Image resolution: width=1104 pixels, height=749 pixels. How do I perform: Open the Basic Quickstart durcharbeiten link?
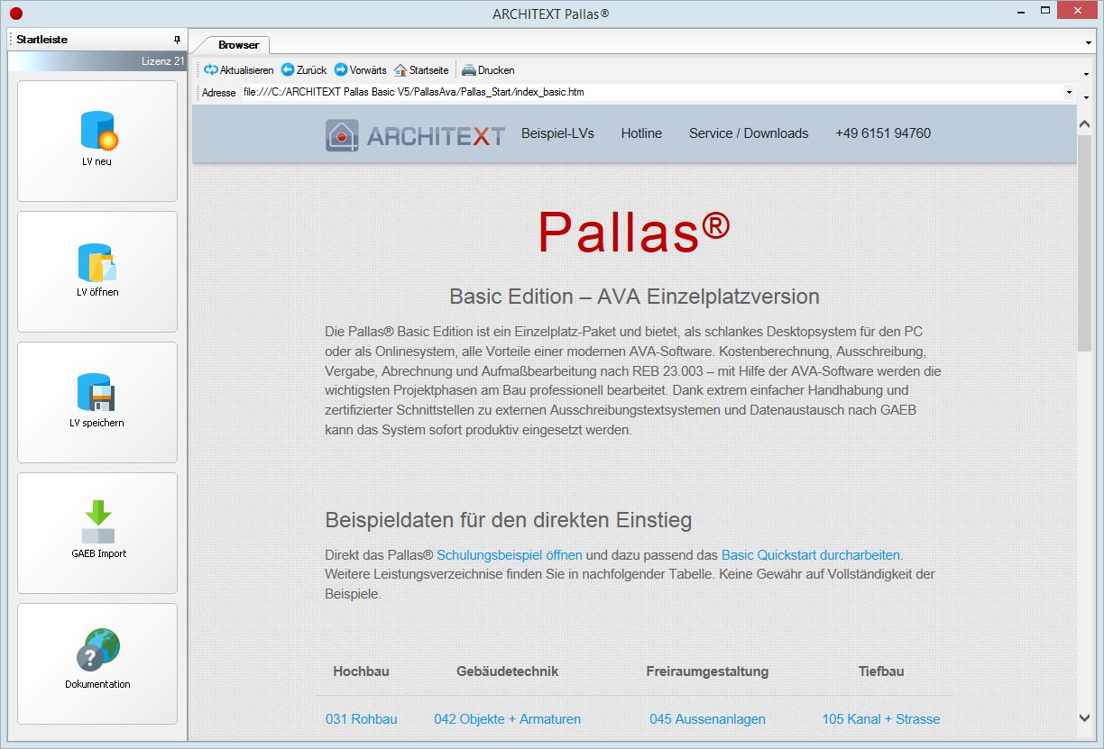point(812,555)
